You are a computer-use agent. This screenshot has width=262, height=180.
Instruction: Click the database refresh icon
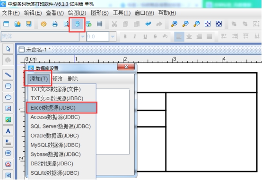click(x=88, y=24)
